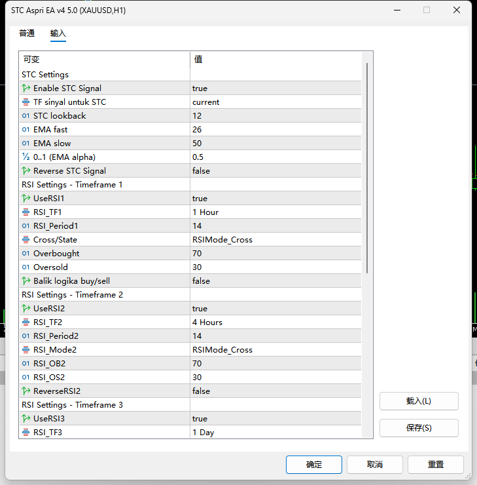Edit the EMA slow value 50
Screen dimensions: 477x485
point(275,144)
